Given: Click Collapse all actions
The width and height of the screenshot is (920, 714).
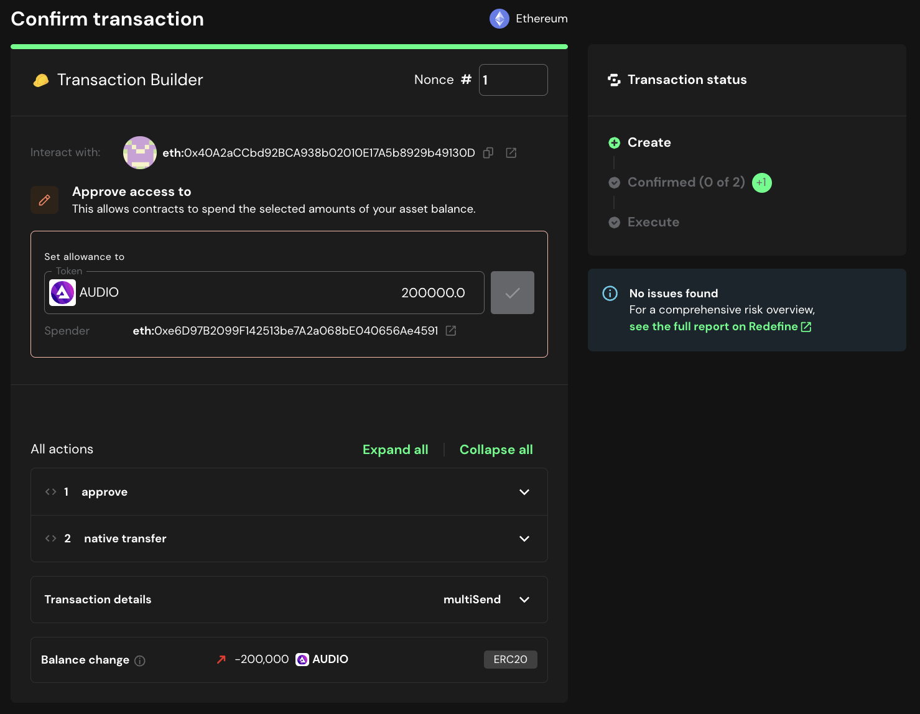Looking at the screenshot, I should (496, 450).
